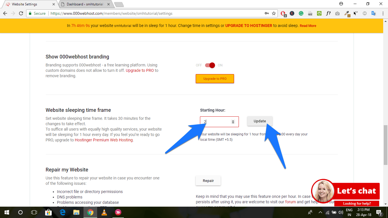Toggle the 000webhost branding switch
Screen dimensions: 388x218
[x=210, y=65]
